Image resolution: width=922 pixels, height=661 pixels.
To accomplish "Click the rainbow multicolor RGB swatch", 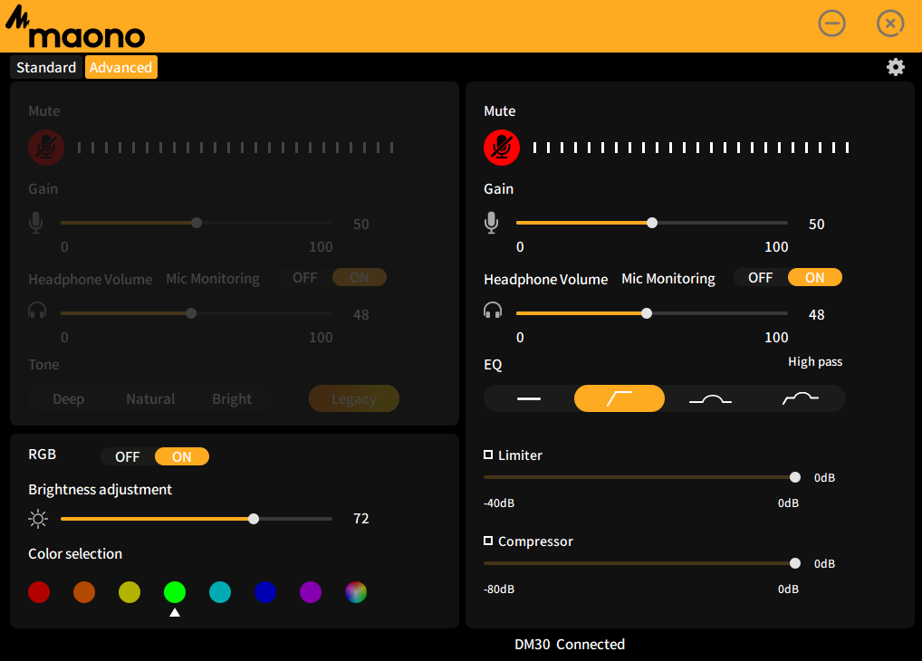I will point(356,592).
